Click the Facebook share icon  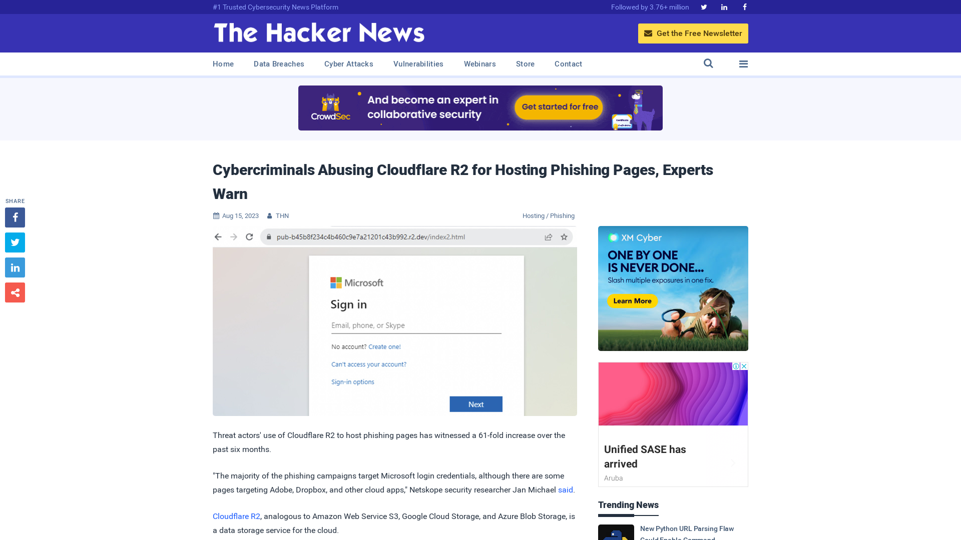pos(15,217)
